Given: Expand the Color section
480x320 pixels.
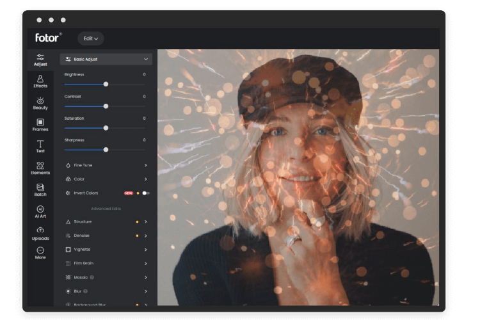Looking at the screenshot, I should click(106, 179).
